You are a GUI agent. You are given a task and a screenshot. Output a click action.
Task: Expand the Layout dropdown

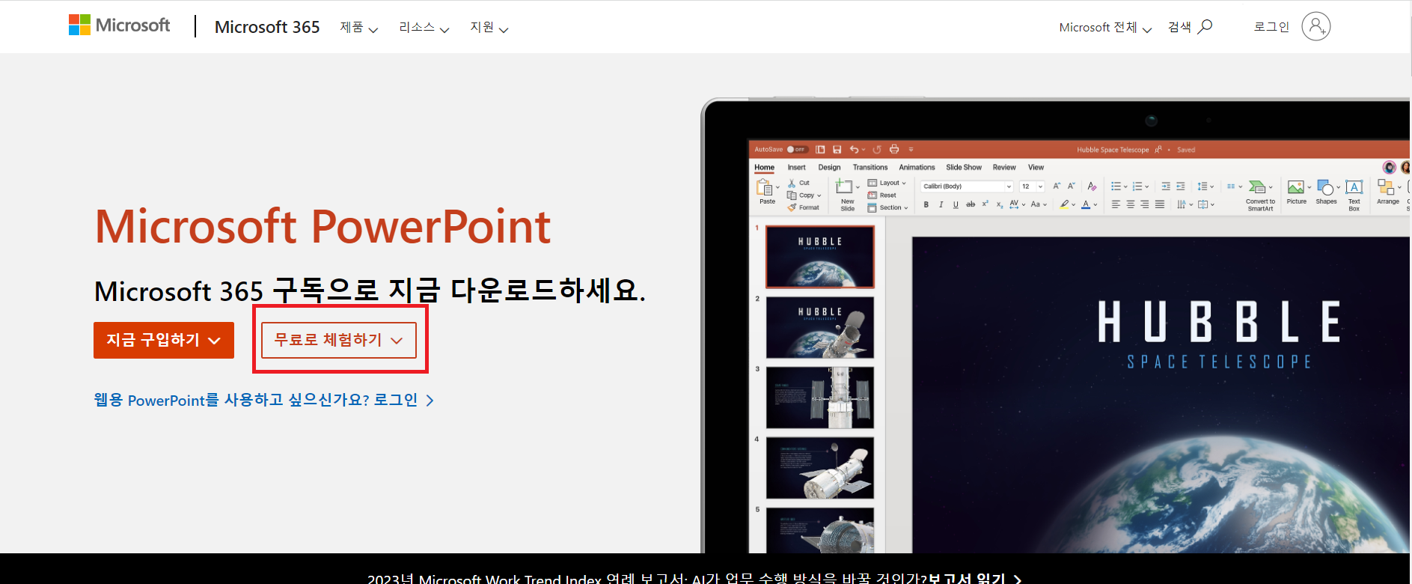coord(887,183)
